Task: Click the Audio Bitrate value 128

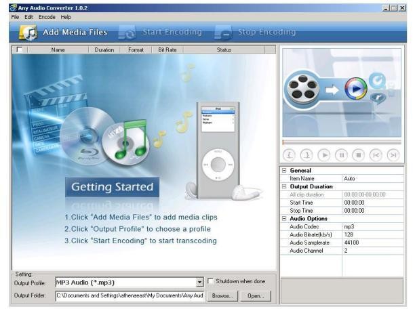Action: [x=373, y=234]
